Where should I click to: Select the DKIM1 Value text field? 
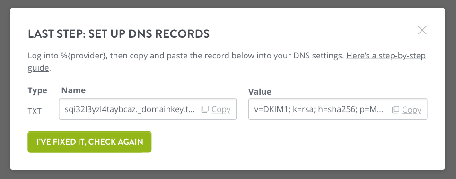pyautogui.click(x=338, y=109)
